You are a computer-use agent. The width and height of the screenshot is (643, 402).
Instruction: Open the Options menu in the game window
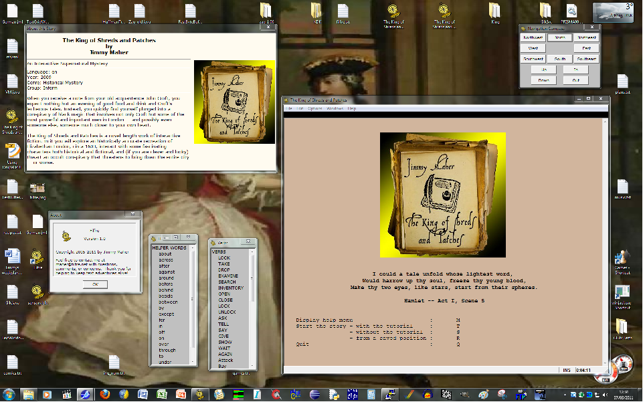click(314, 108)
